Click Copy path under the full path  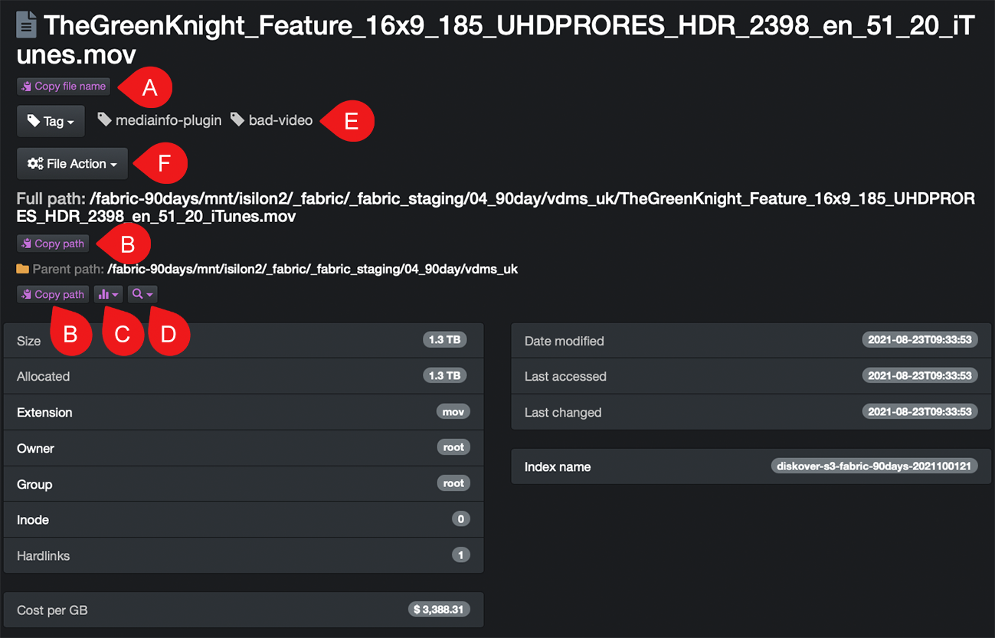[x=52, y=243]
